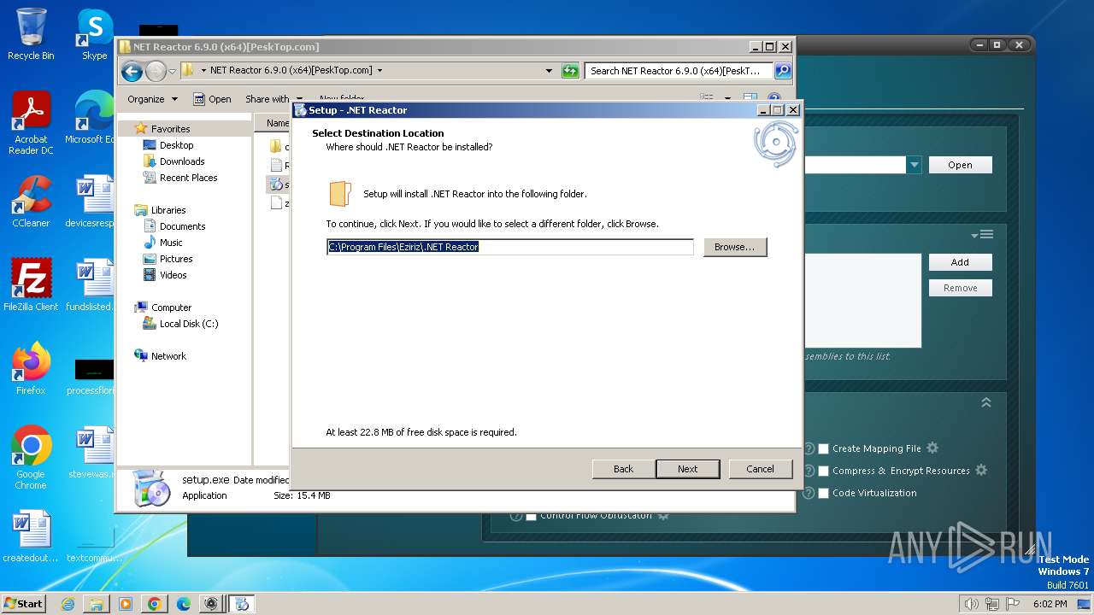The image size is (1094, 615).
Task: Open the assemblies list menu dropdown
Action: pyautogui.click(x=982, y=235)
